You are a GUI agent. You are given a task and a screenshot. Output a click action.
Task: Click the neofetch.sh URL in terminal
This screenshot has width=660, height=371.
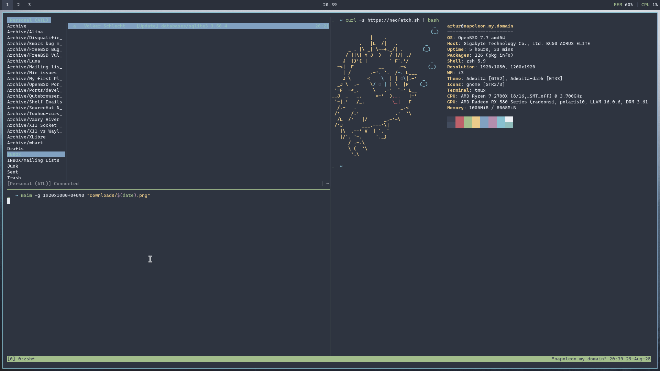pyautogui.click(x=393, y=20)
